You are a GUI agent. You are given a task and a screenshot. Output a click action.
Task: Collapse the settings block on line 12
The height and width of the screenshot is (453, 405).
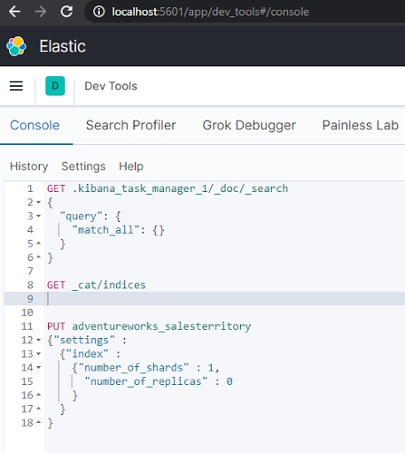click(x=38, y=340)
